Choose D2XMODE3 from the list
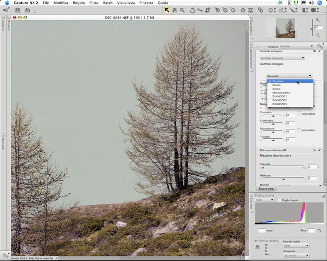 (x=290, y=104)
